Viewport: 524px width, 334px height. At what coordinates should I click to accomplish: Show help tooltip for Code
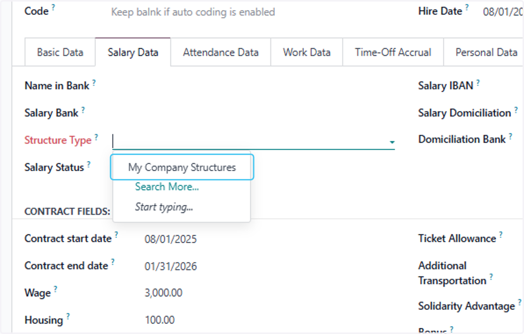point(53,7)
